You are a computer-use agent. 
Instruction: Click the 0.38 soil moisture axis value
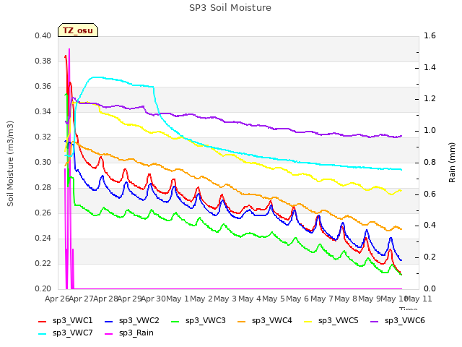(x=43, y=61)
